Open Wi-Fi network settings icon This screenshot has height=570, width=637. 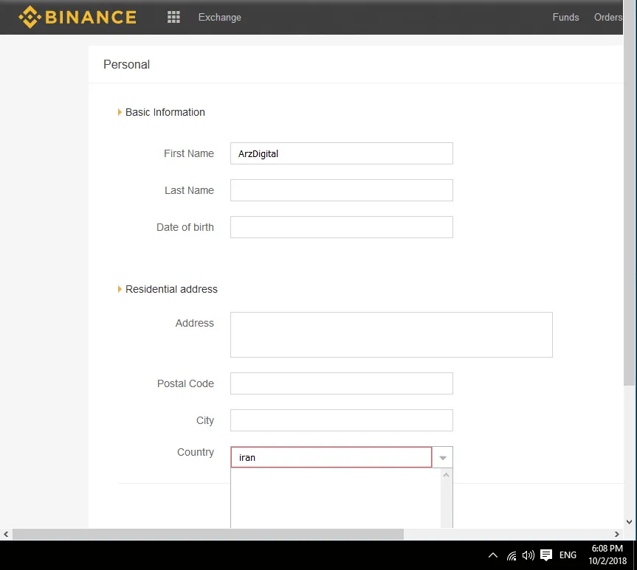tap(512, 555)
